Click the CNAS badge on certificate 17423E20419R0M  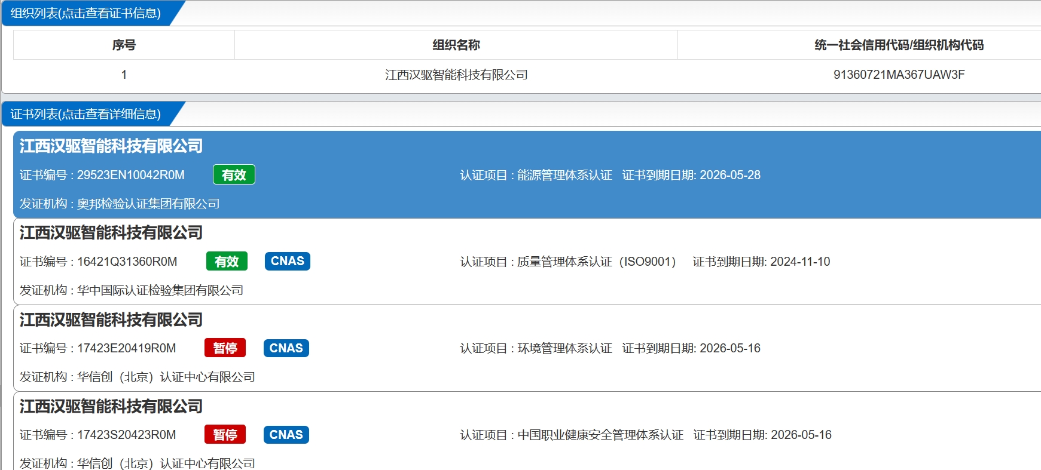(x=286, y=348)
